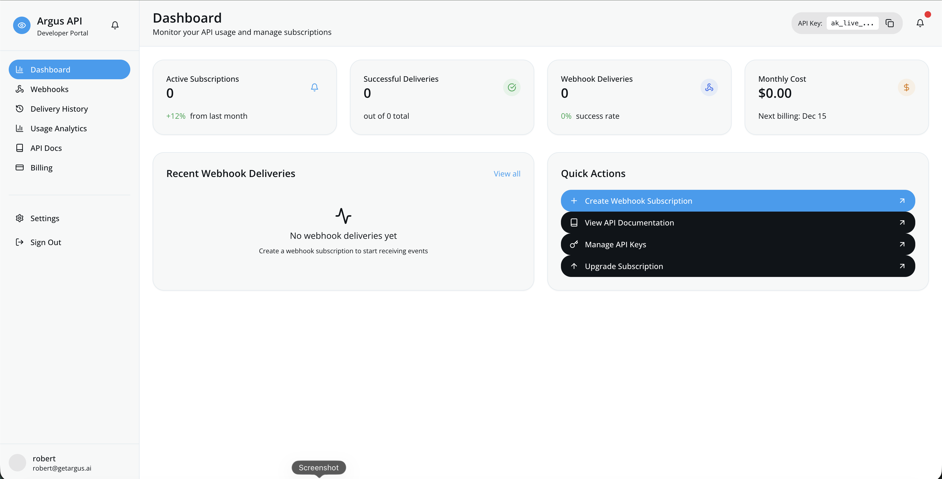Navigate to API Docs
942x479 pixels.
pyautogui.click(x=46, y=148)
